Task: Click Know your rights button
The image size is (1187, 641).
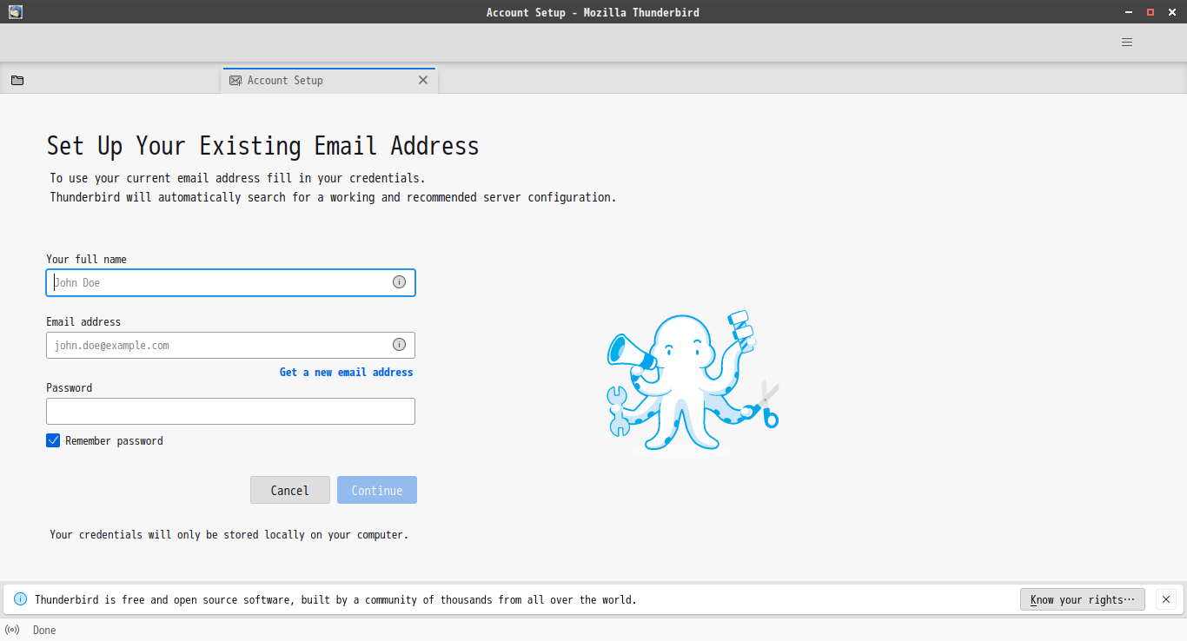Action: tap(1083, 599)
